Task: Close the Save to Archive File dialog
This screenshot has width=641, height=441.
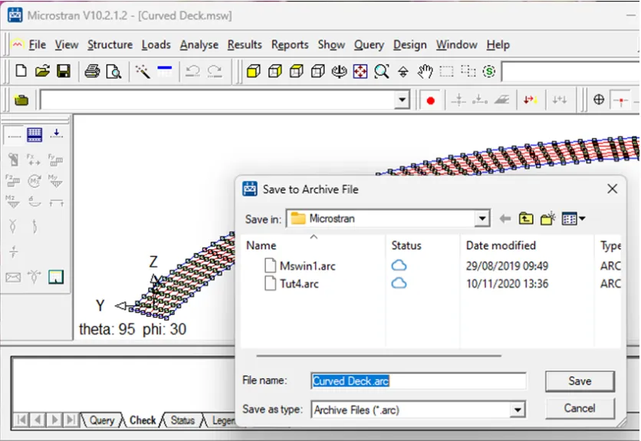Action: [x=612, y=189]
